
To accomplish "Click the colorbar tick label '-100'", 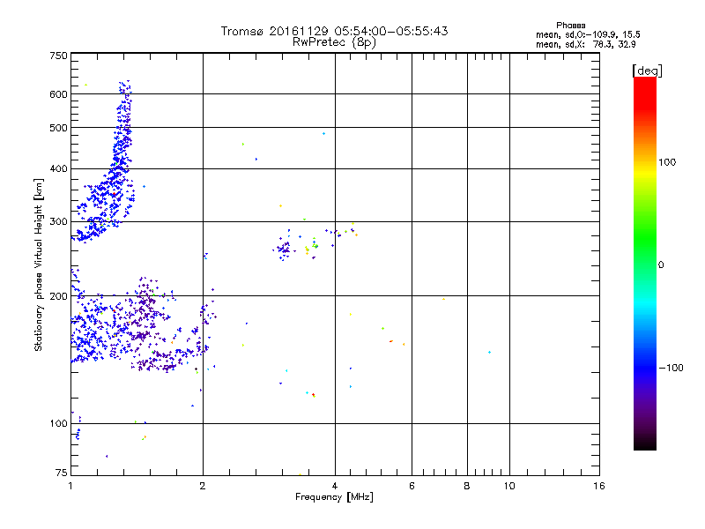I will pyautogui.click(x=672, y=368).
